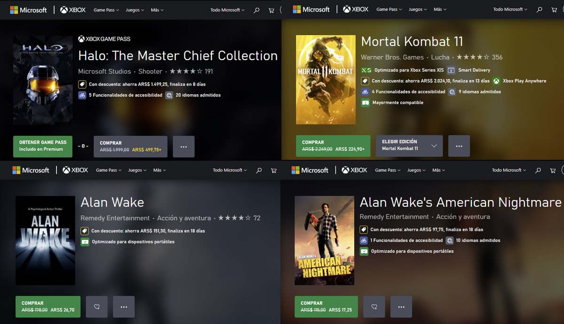The height and width of the screenshot is (324, 564).
Task: Click Warner Bros. Games publisher text
Action: (392, 57)
